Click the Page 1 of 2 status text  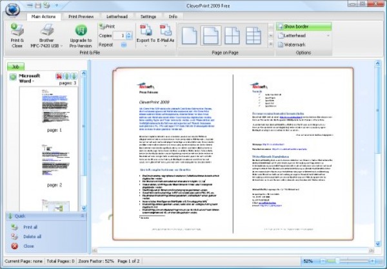point(128,261)
